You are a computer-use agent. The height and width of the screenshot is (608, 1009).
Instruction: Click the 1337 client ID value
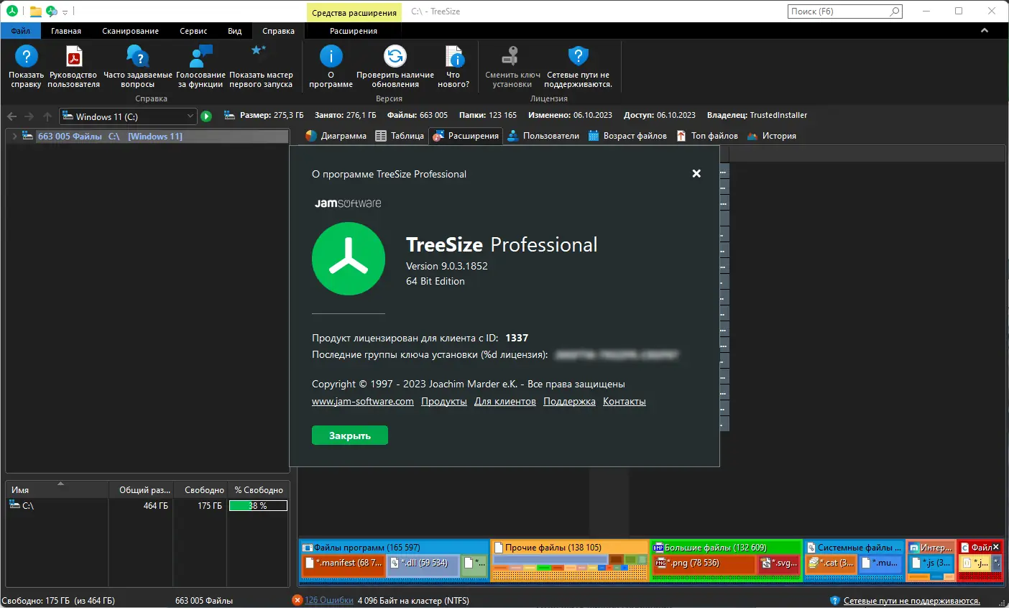point(517,338)
